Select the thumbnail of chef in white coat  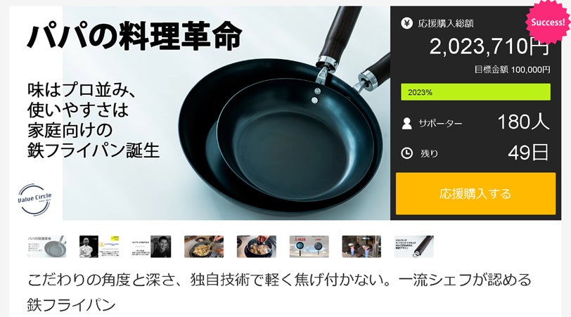[99, 247]
